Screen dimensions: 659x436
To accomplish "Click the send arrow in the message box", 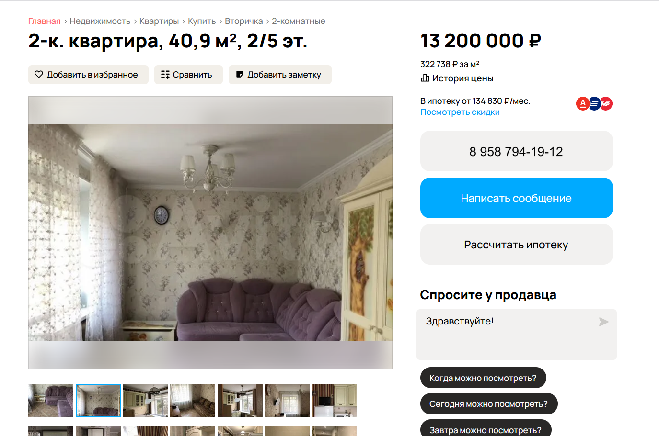I will click(x=603, y=322).
